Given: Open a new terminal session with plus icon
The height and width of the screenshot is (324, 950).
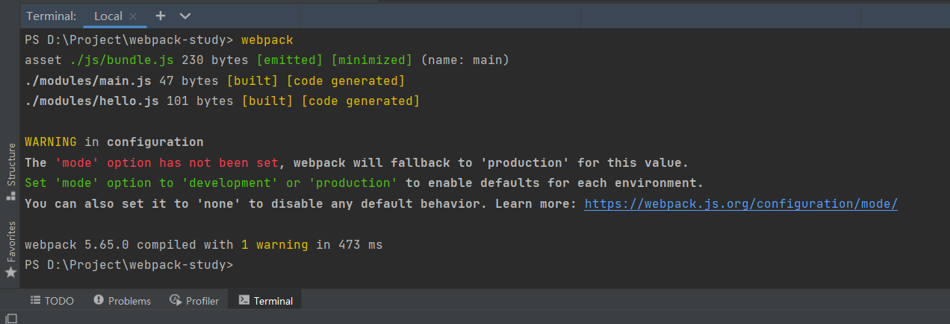Looking at the screenshot, I should (161, 16).
